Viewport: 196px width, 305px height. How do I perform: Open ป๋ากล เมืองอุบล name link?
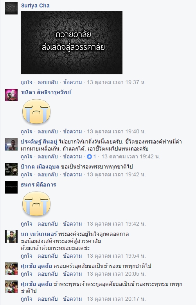coord(40,167)
